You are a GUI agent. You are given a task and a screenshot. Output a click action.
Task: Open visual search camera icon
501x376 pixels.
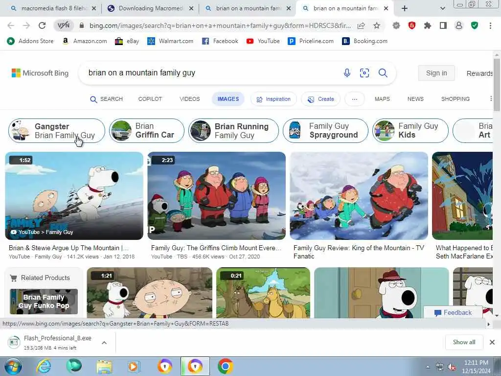pyautogui.click(x=364, y=73)
